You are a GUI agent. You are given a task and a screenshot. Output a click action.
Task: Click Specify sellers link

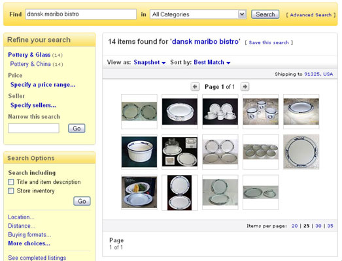tap(33, 105)
